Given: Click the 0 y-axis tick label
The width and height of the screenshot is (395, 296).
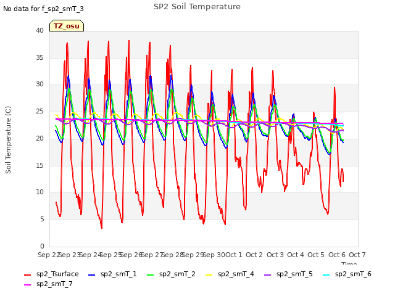Looking at the screenshot, I should pyautogui.click(x=42, y=246).
